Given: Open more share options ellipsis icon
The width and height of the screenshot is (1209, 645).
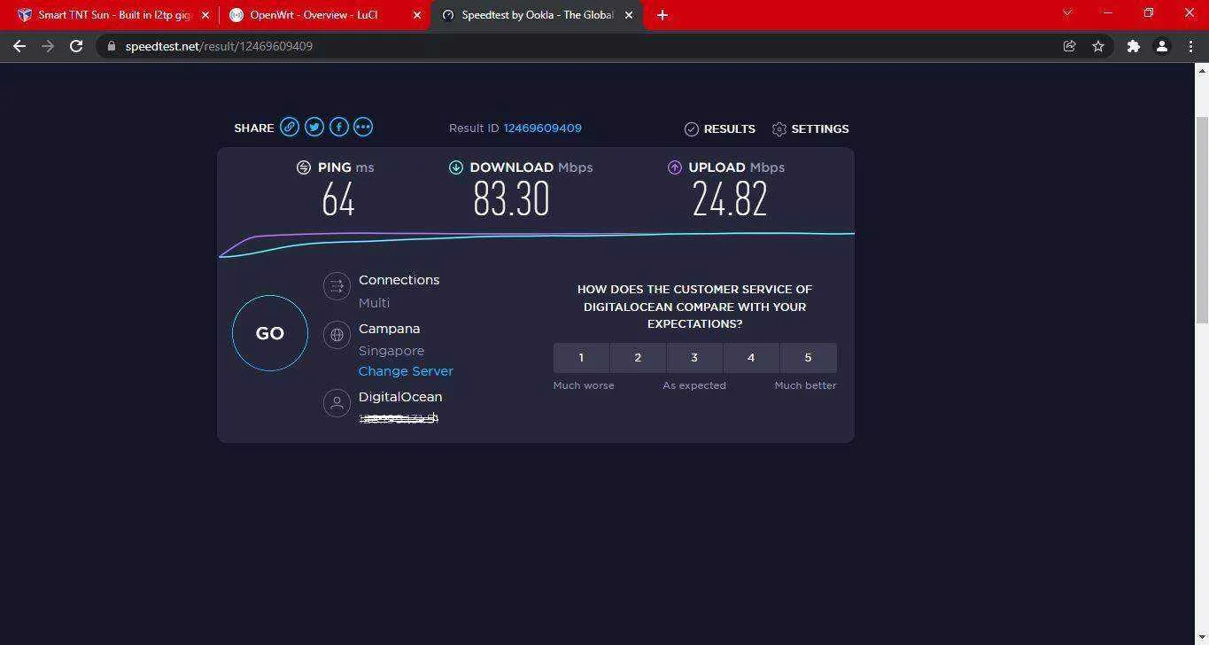Looking at the screenshot, I should (363, 127).
